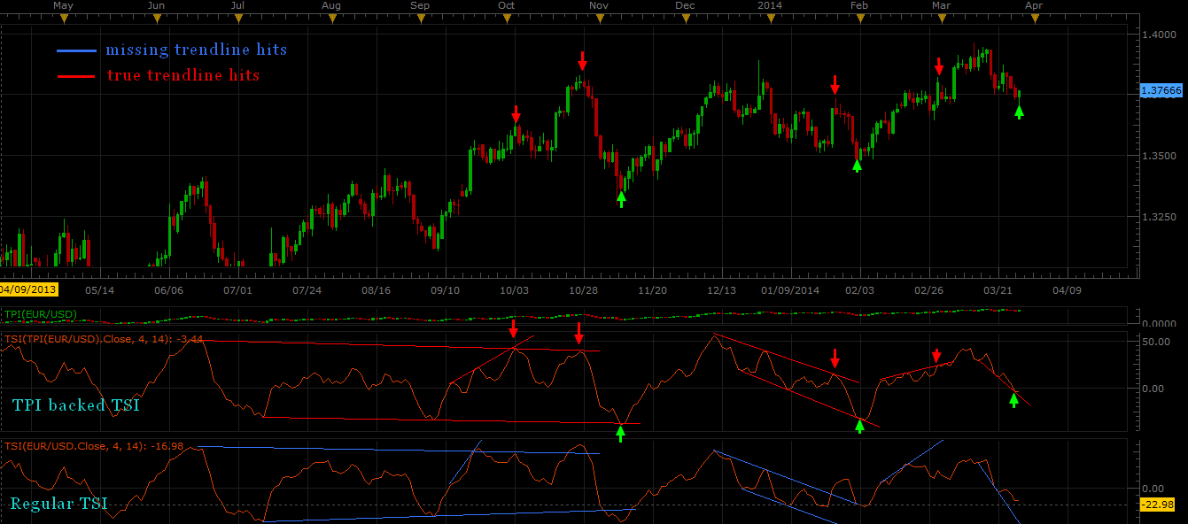Click the -22.98 value label on TSI axis
1188x524 pixels.
[x=1157, y=505]
